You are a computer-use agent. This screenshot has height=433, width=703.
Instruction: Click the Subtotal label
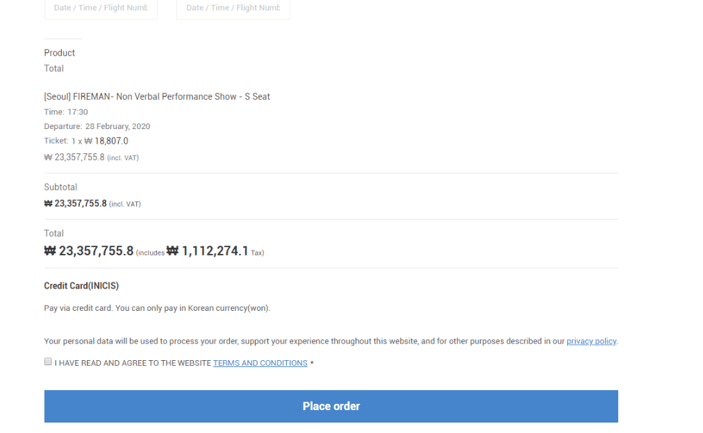[x=60, y=187]
